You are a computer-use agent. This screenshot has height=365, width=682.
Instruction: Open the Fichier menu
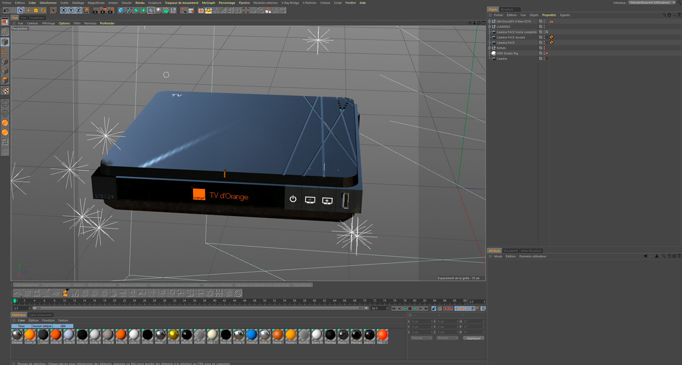pos(7,3)
